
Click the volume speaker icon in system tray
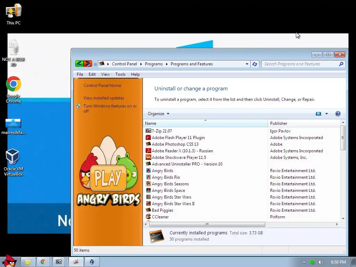(x=321, y=262)
